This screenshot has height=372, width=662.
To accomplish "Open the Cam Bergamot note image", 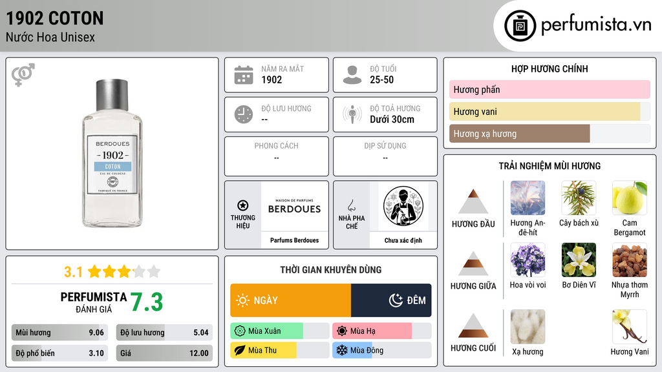I will [x=630, y=198].
